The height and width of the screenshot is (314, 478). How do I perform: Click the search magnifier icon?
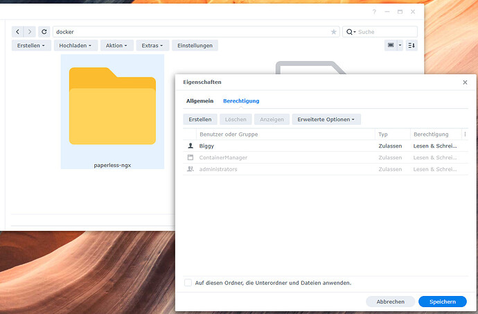(x=351, y=32)
